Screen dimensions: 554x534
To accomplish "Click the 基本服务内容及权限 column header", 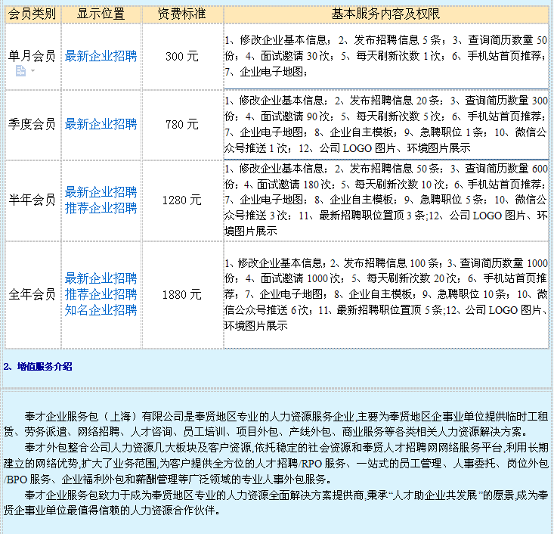I will tap(385, 14).
